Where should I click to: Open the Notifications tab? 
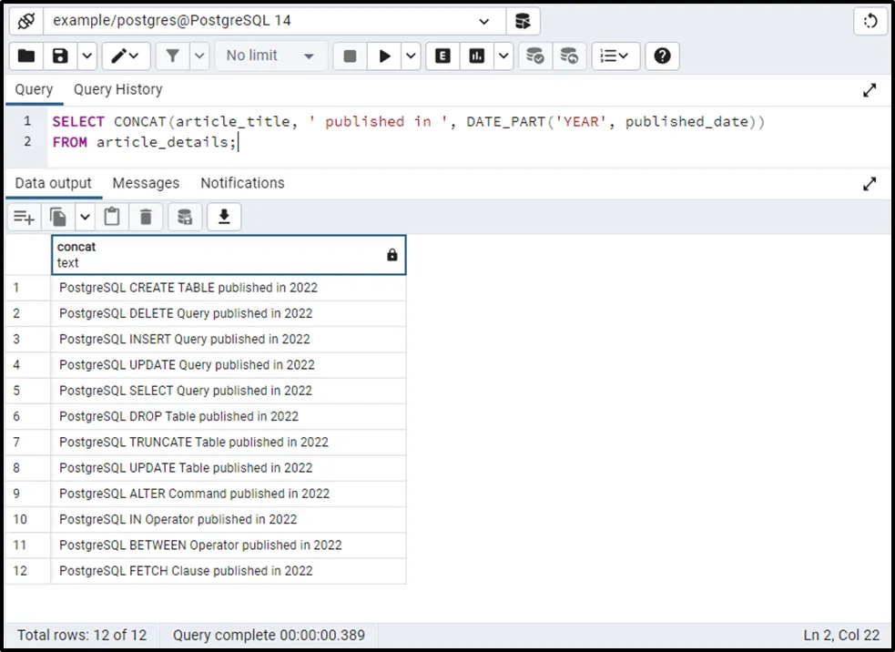[242, 183]
